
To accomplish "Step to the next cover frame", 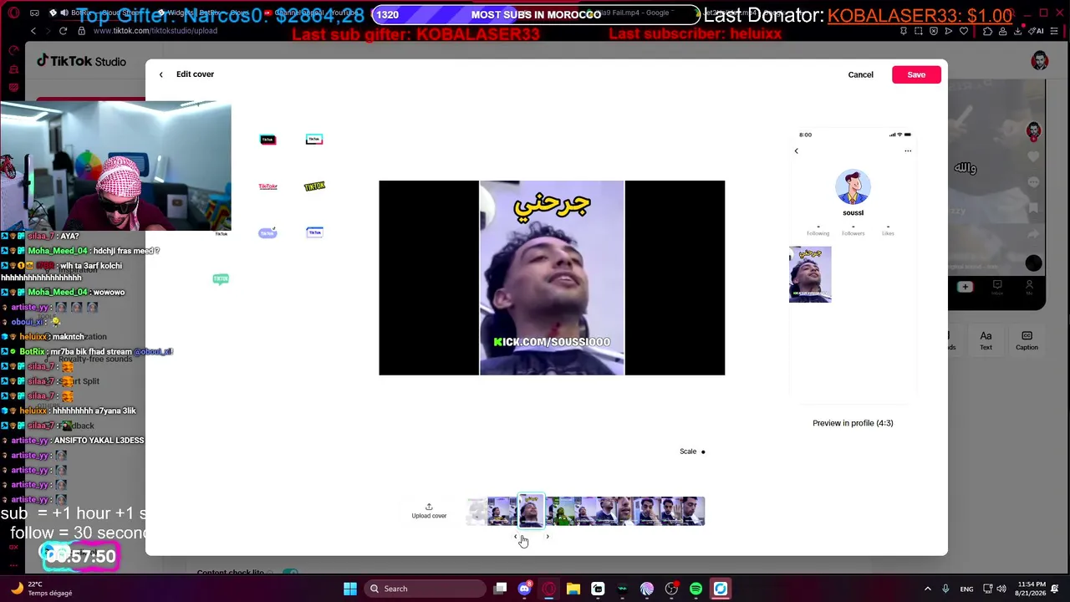I will pos(548,537).
